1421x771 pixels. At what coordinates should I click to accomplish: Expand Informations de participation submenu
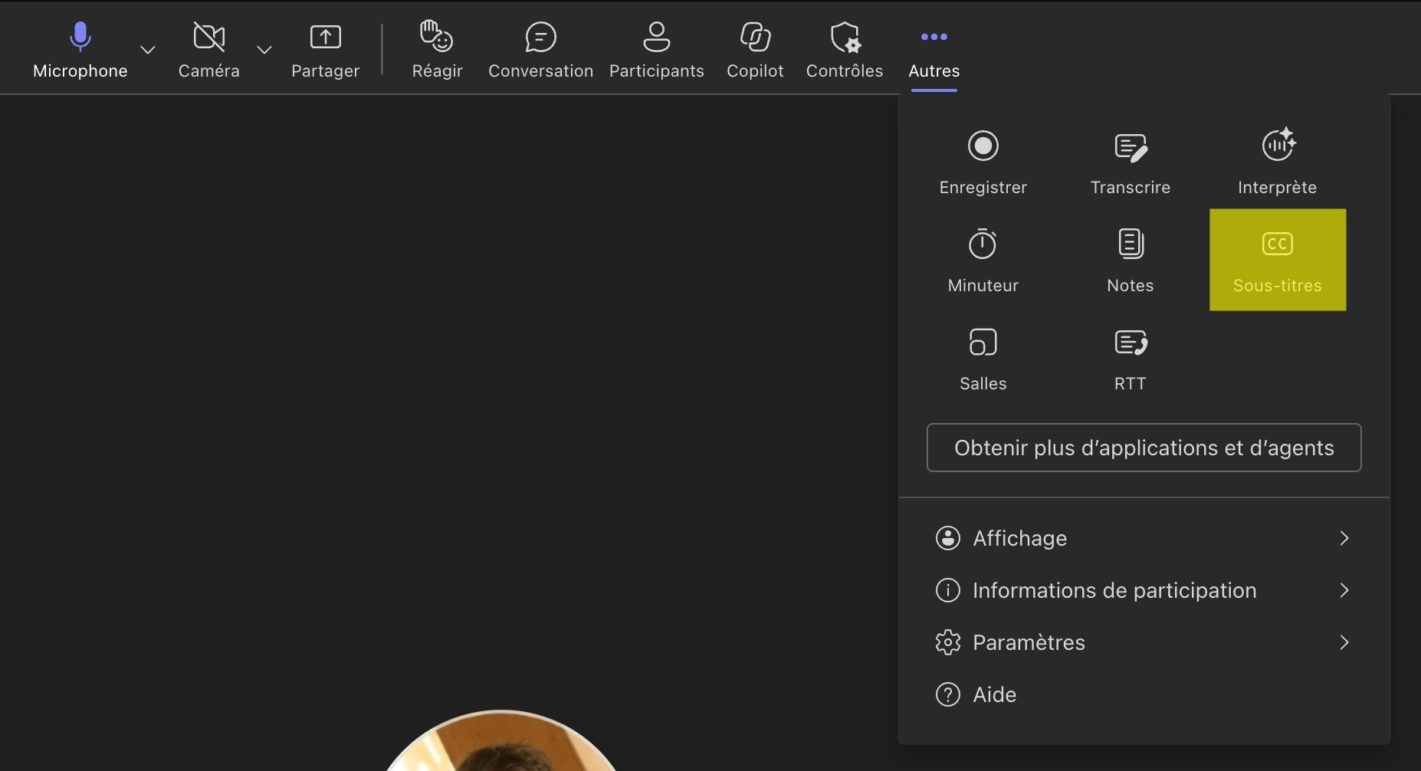coord(1144,590)
